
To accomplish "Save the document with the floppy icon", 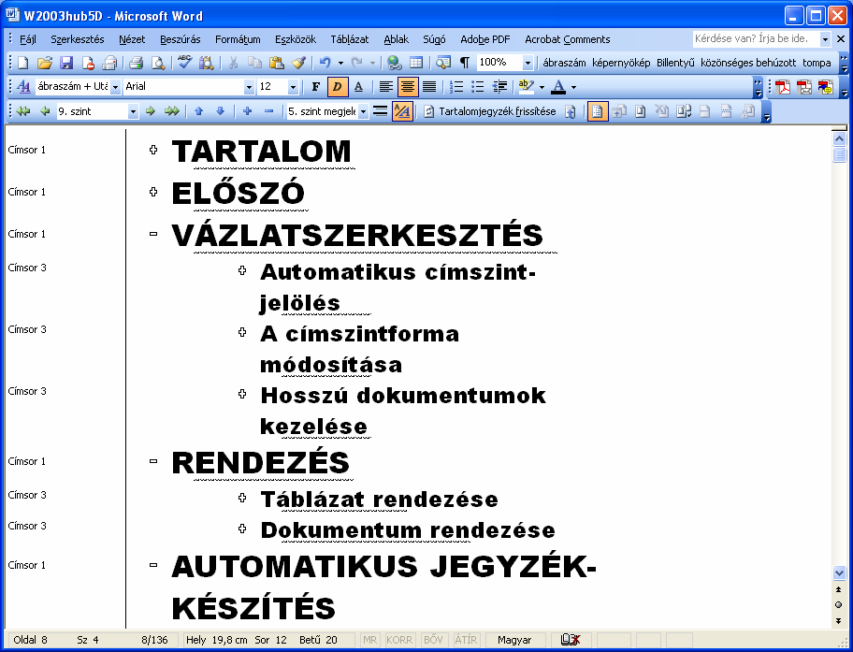I will 66,63.
